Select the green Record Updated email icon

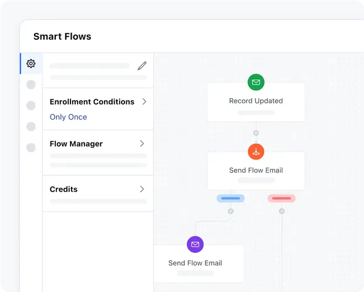pos(256,82)
